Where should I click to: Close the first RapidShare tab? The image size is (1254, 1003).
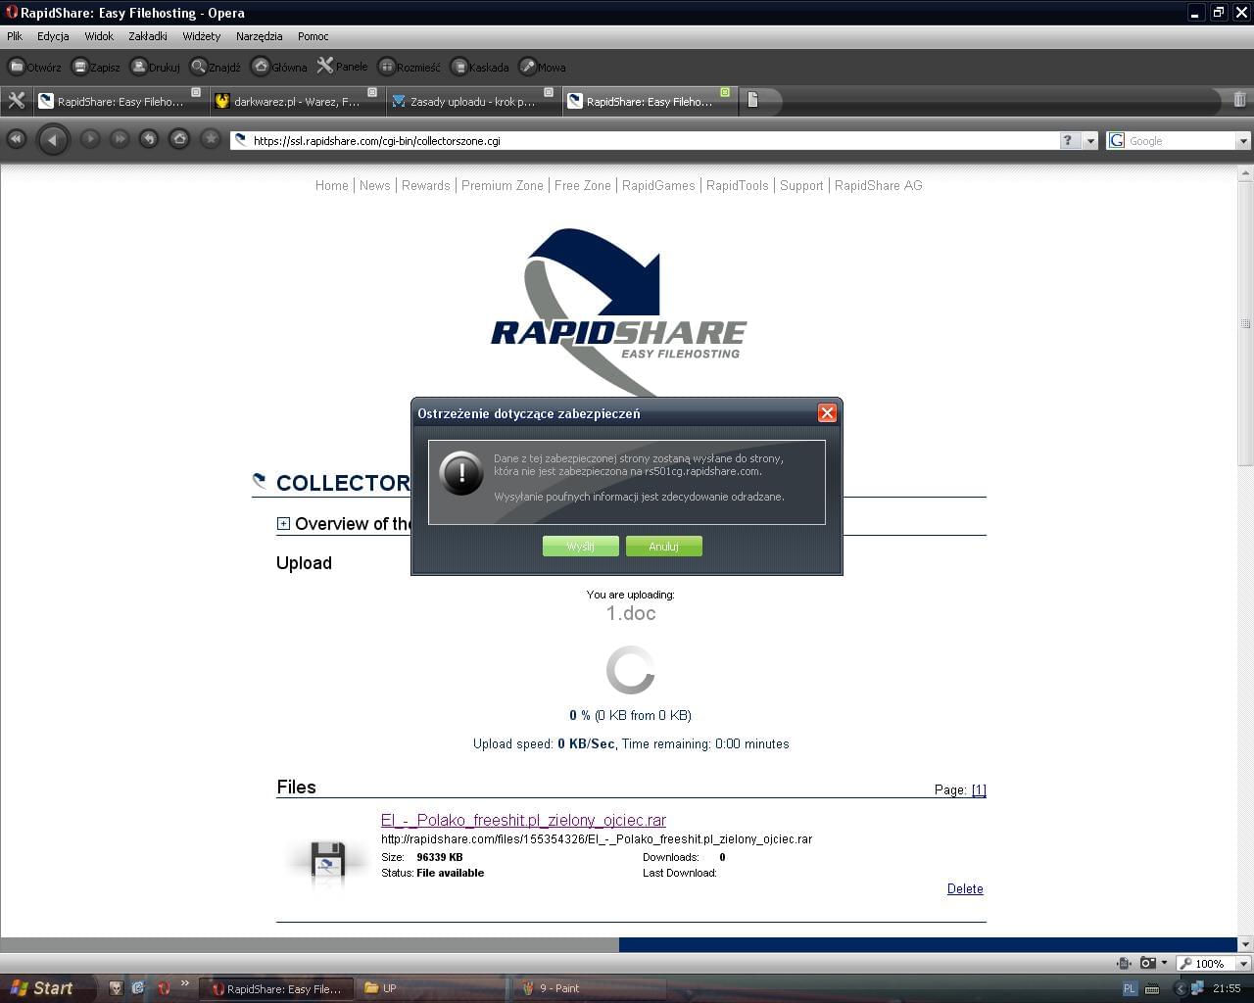pos(196,92)
